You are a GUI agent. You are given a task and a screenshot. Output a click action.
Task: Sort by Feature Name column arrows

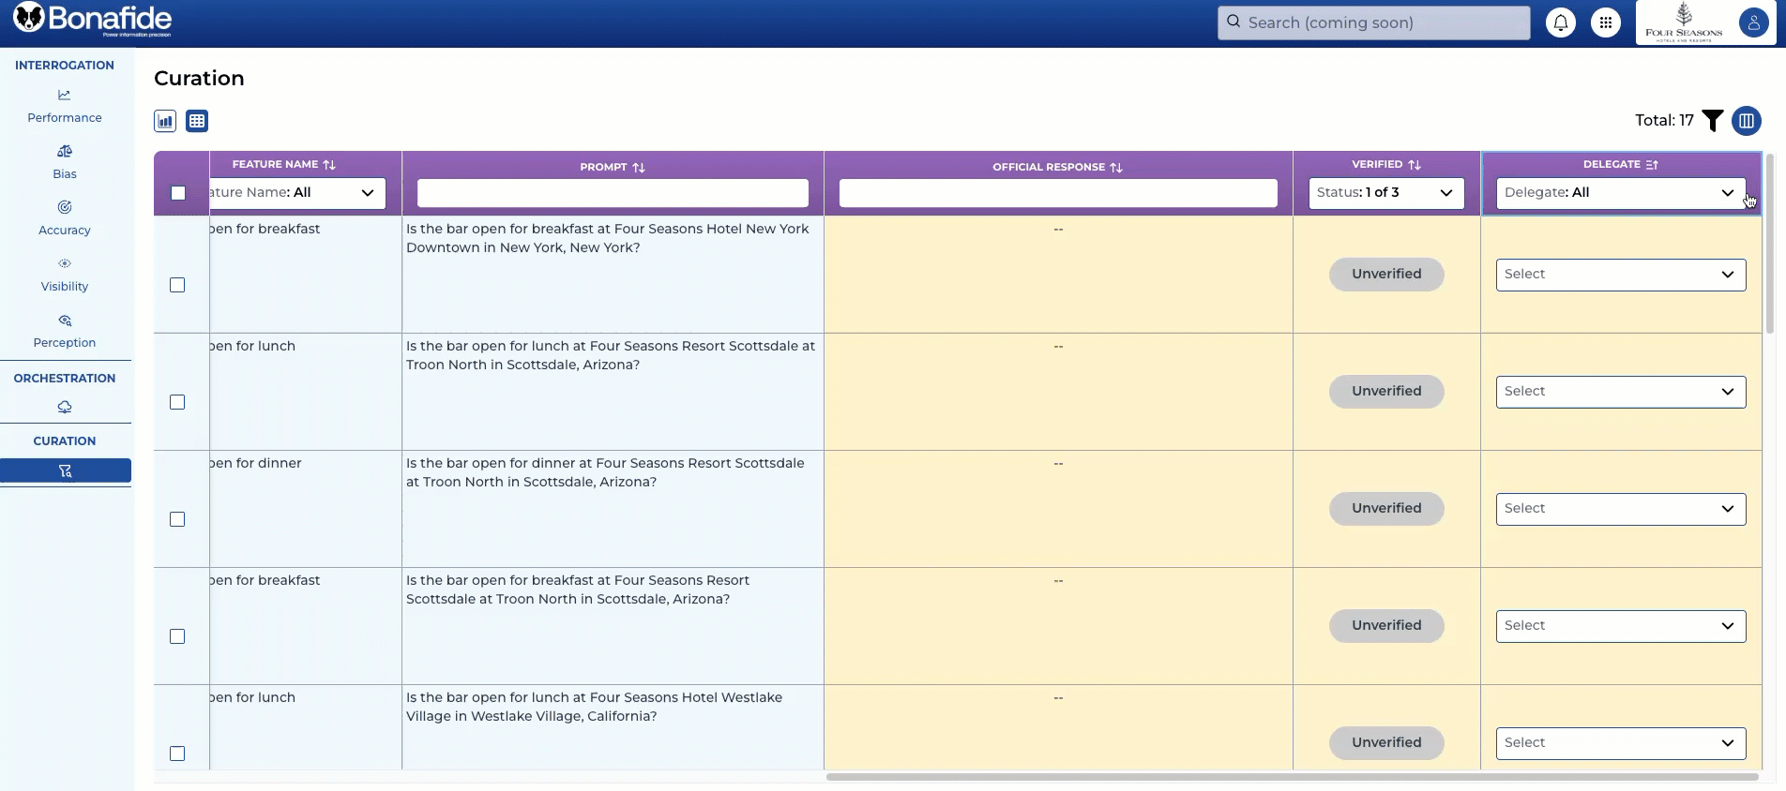point(329,165)
